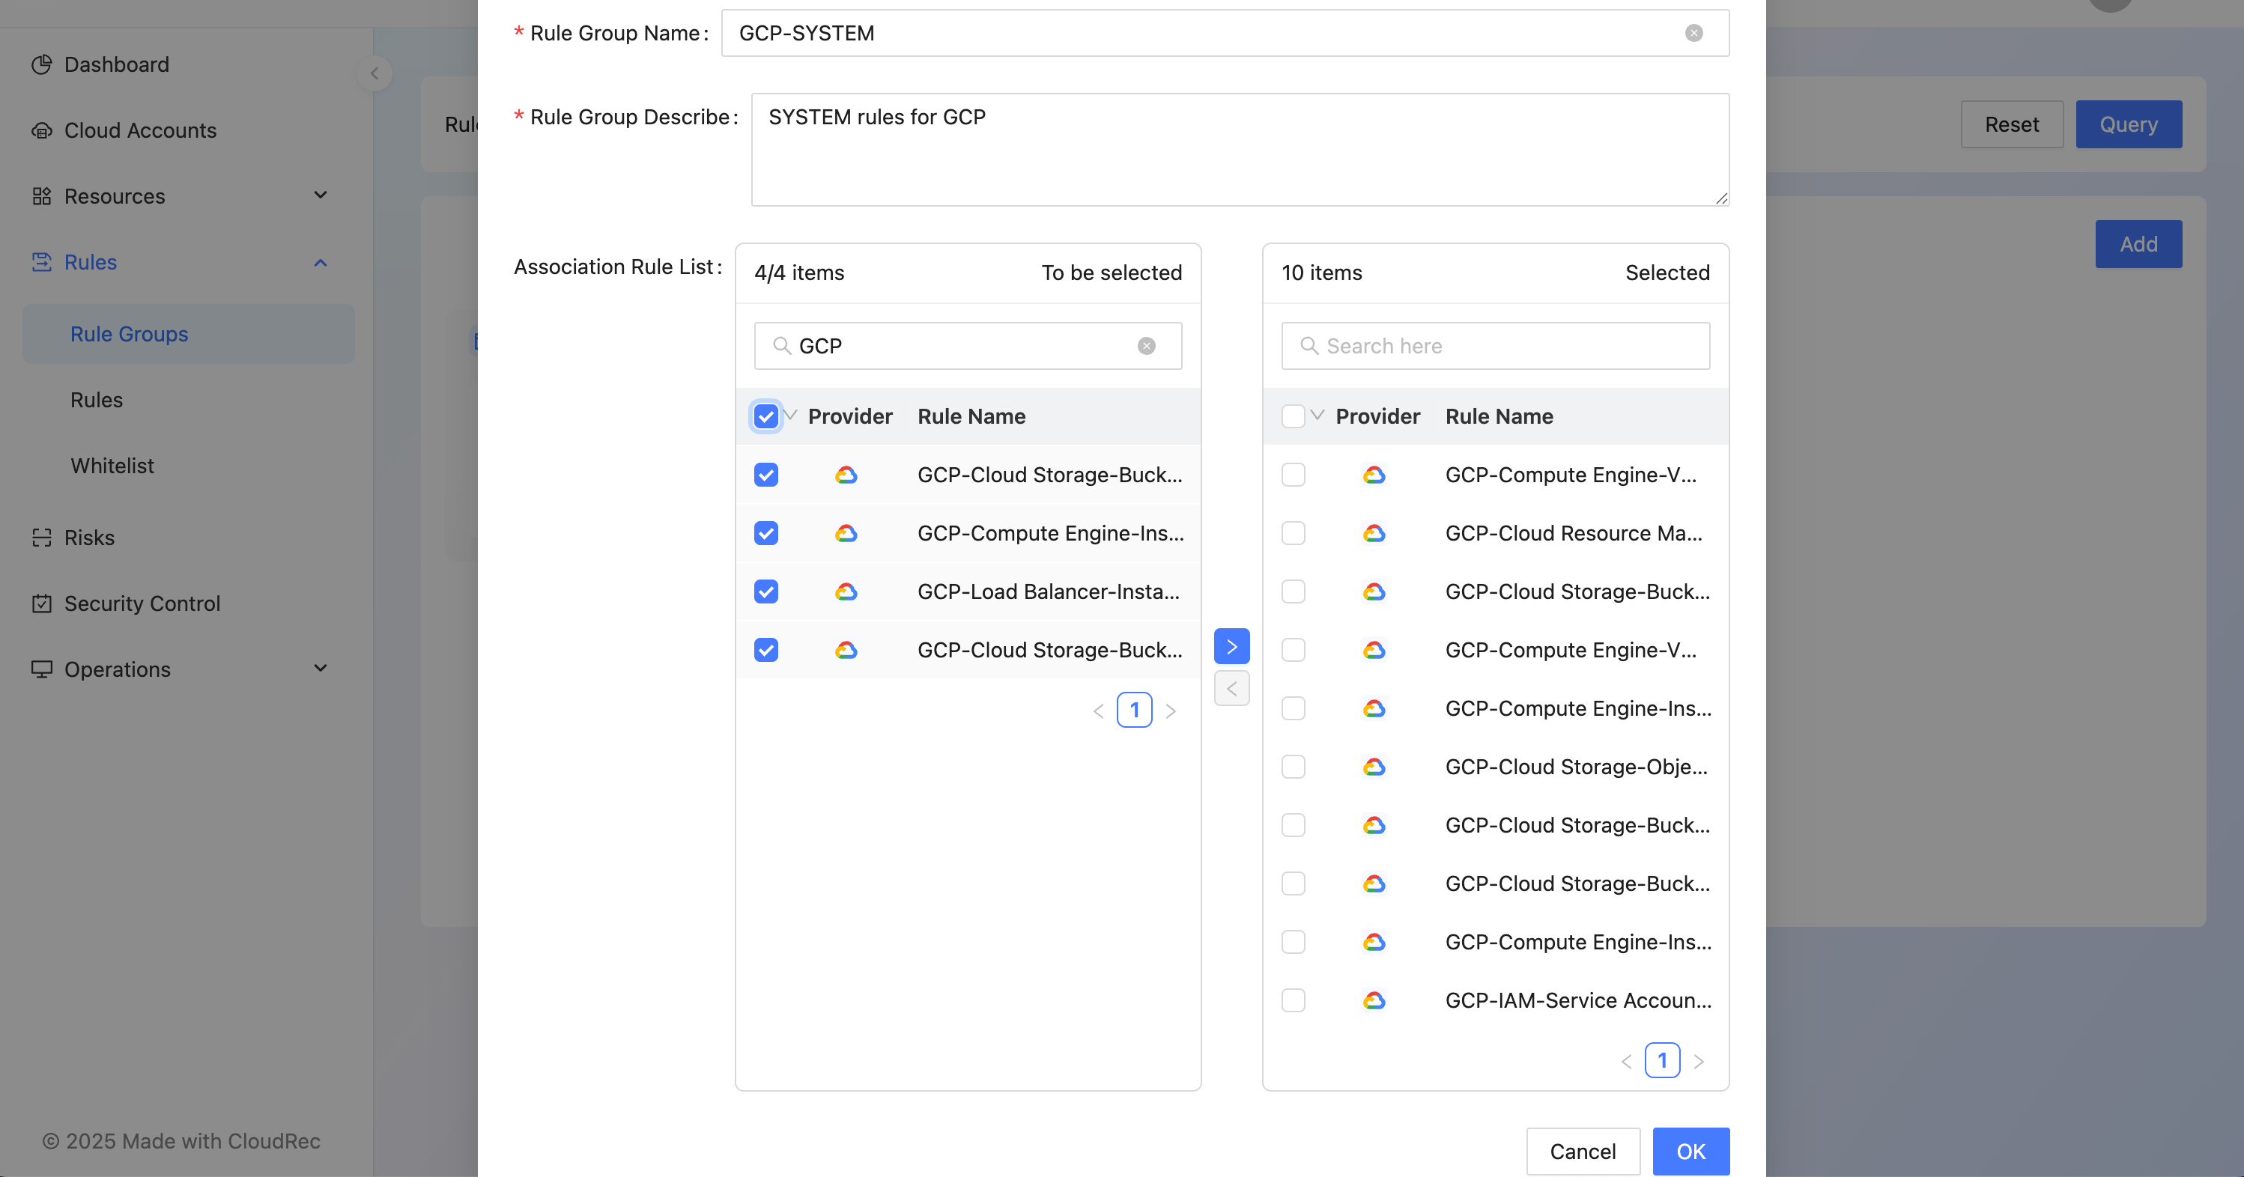Click the Operations monitor icon
This screenshot has width=2244, height=1177.
pos(41,669)
